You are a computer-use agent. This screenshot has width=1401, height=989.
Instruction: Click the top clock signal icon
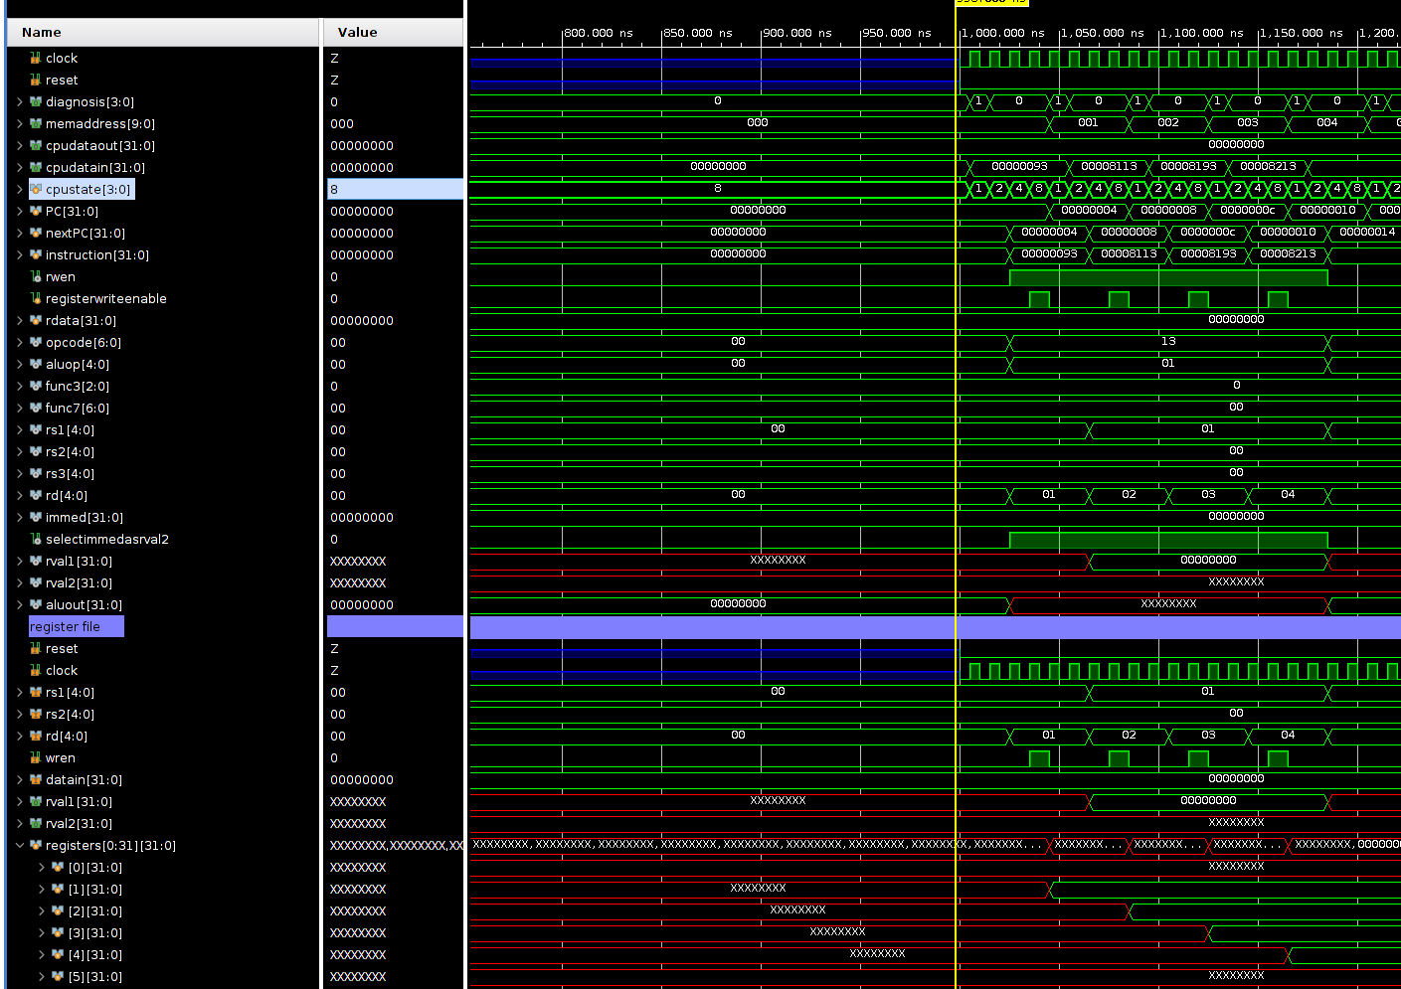coord(36,58)
